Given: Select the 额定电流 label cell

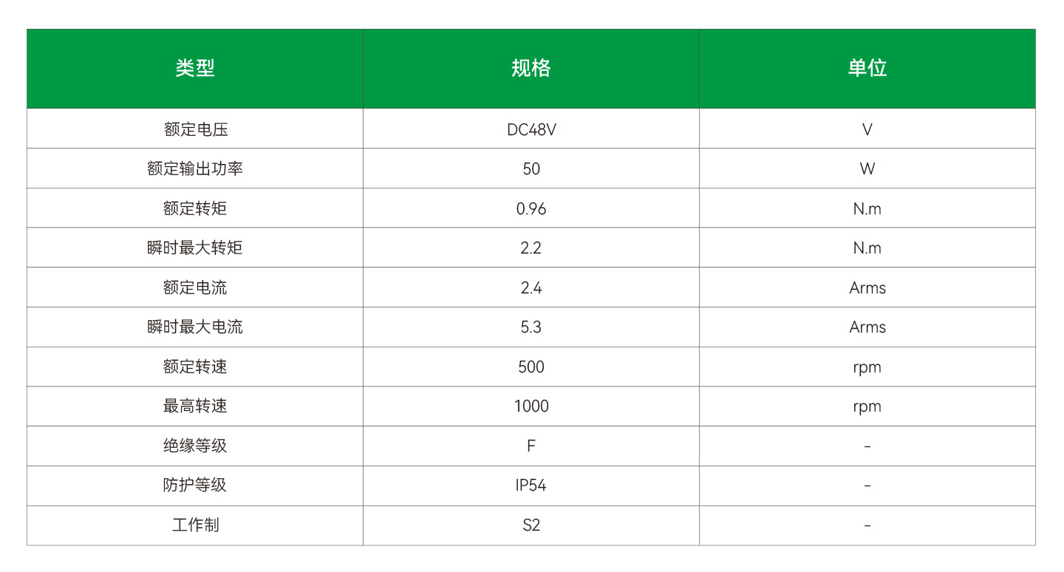Looking at the screenshot, I should (195, 287).
